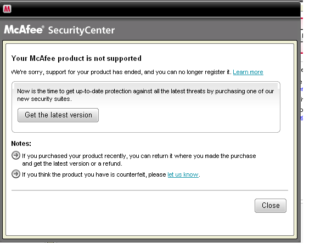
Task: Click the 'support for your product has ended' sentence
Action: (121, 72)
